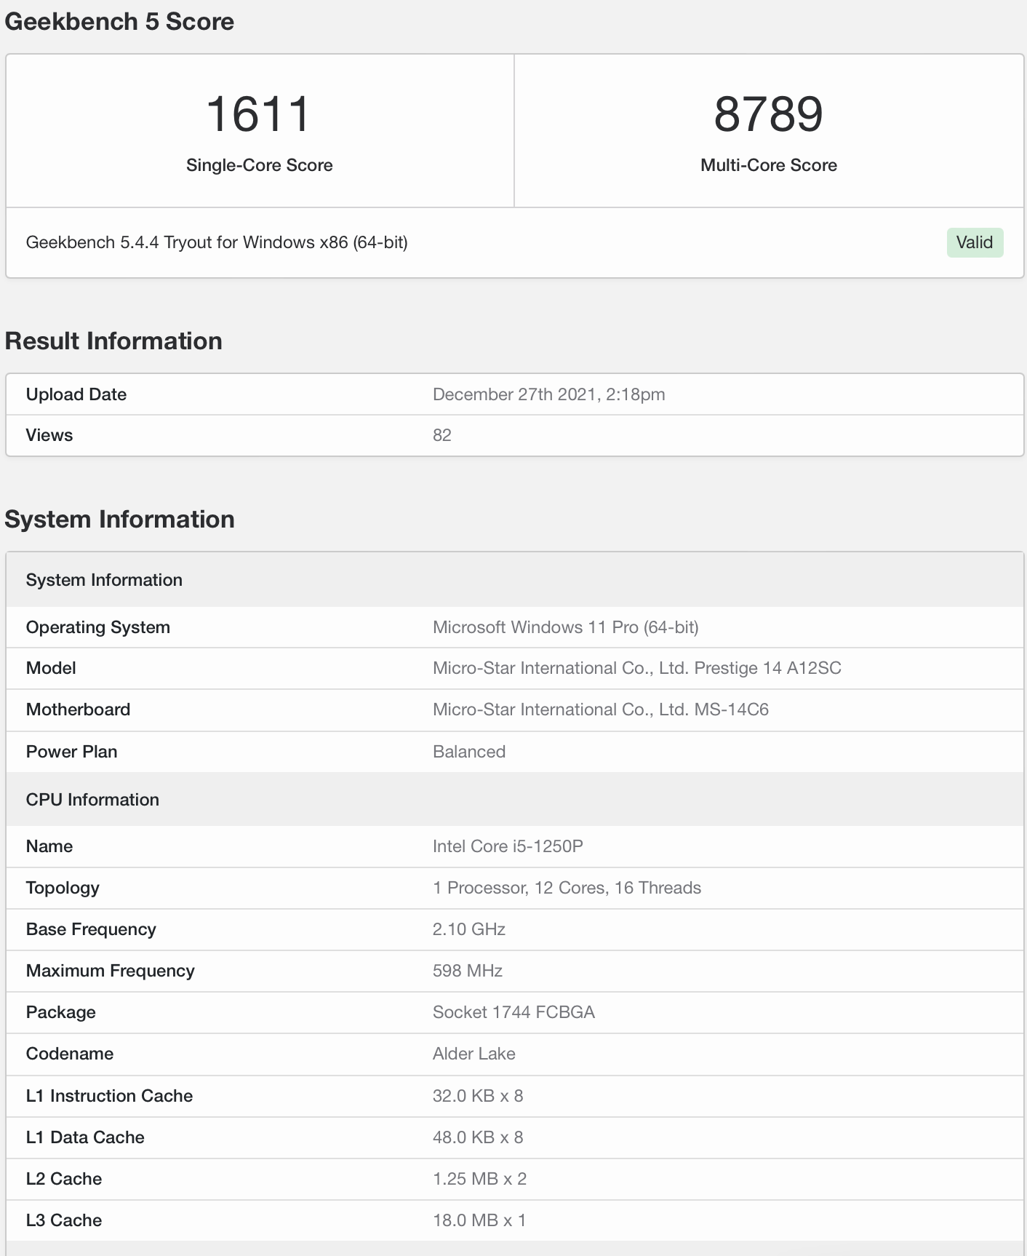Image resolution: width=1027 pixels, height=1256 pixels.
Task: Click the 2.10 GHz base frequency value
Action: coord(468,929)
